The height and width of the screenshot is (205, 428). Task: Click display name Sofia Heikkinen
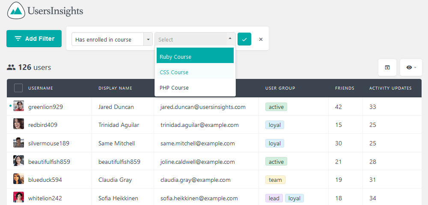pos(118,198)
